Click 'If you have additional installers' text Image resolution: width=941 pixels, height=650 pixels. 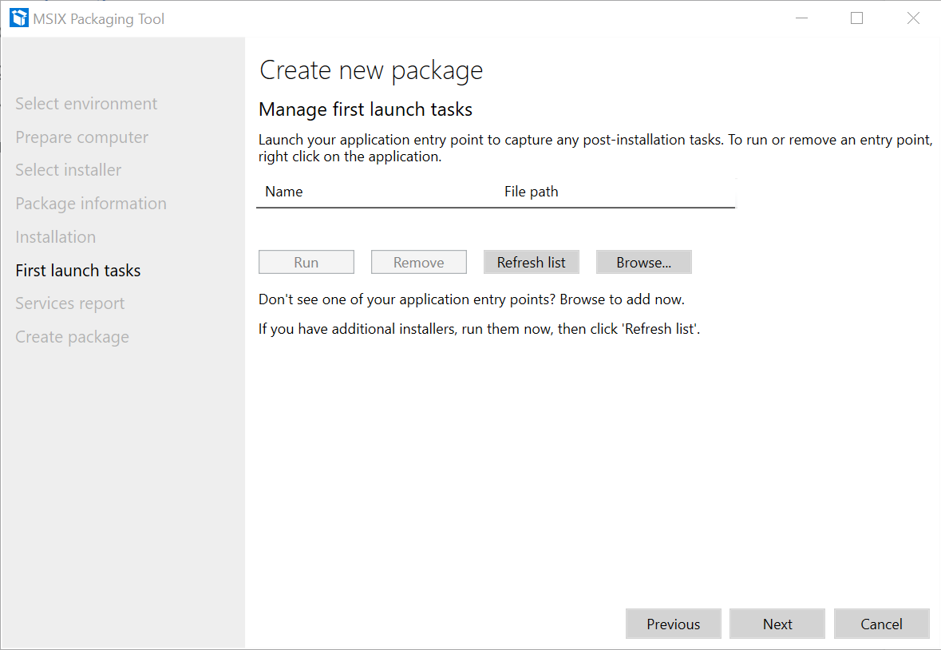pos(480,329)
